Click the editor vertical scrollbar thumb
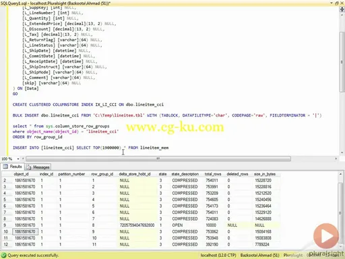 342,62
